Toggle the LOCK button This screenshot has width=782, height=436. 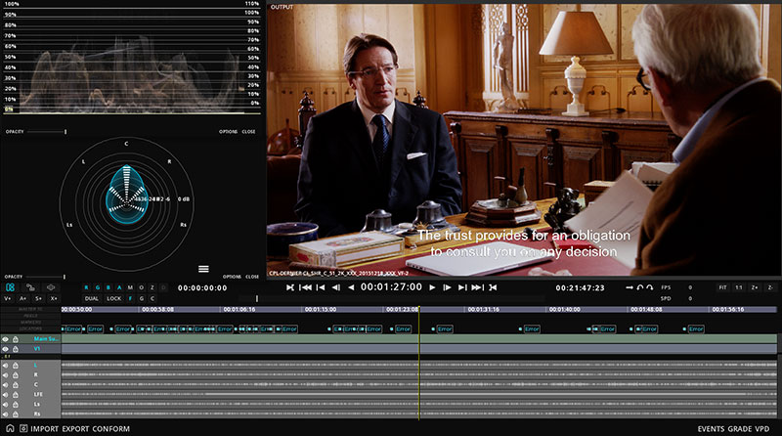[114, 298]
